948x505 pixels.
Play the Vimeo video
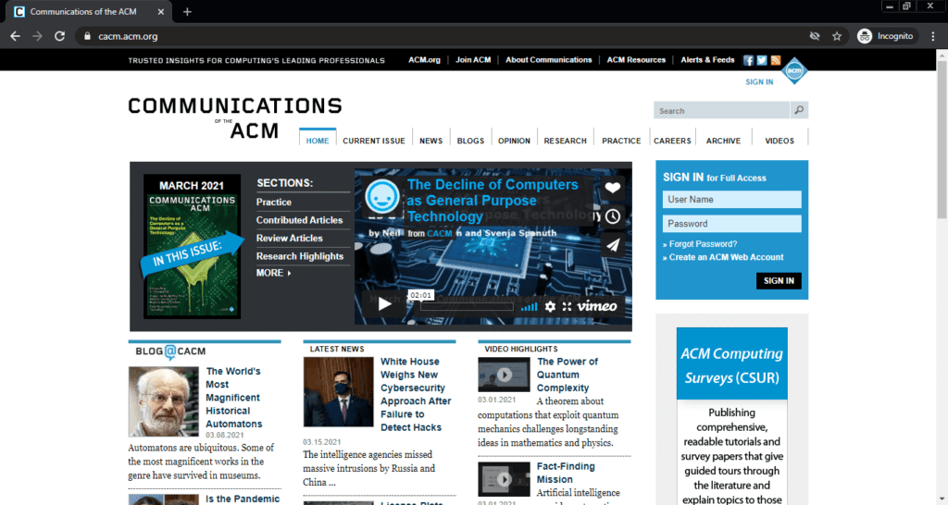point(384,303)
